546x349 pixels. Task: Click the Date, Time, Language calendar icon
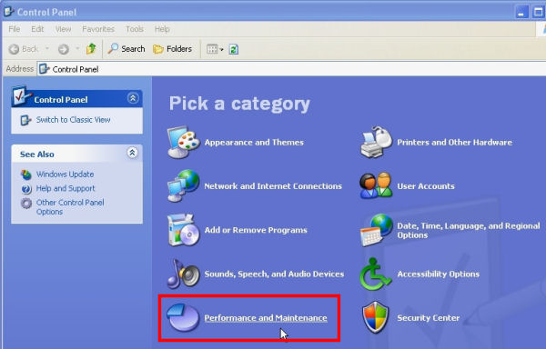[x=376, y=230]
